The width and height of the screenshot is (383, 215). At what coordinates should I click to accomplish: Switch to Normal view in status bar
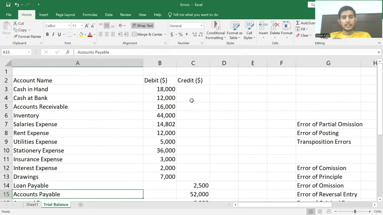click(x=311, y=211)
